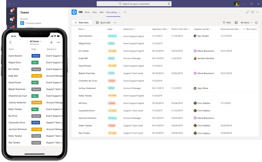Switch to the Wiki tab
Image resolution: width=262 pixels, height=162 pixels.
pyautogui.click(x=101, y=12)
